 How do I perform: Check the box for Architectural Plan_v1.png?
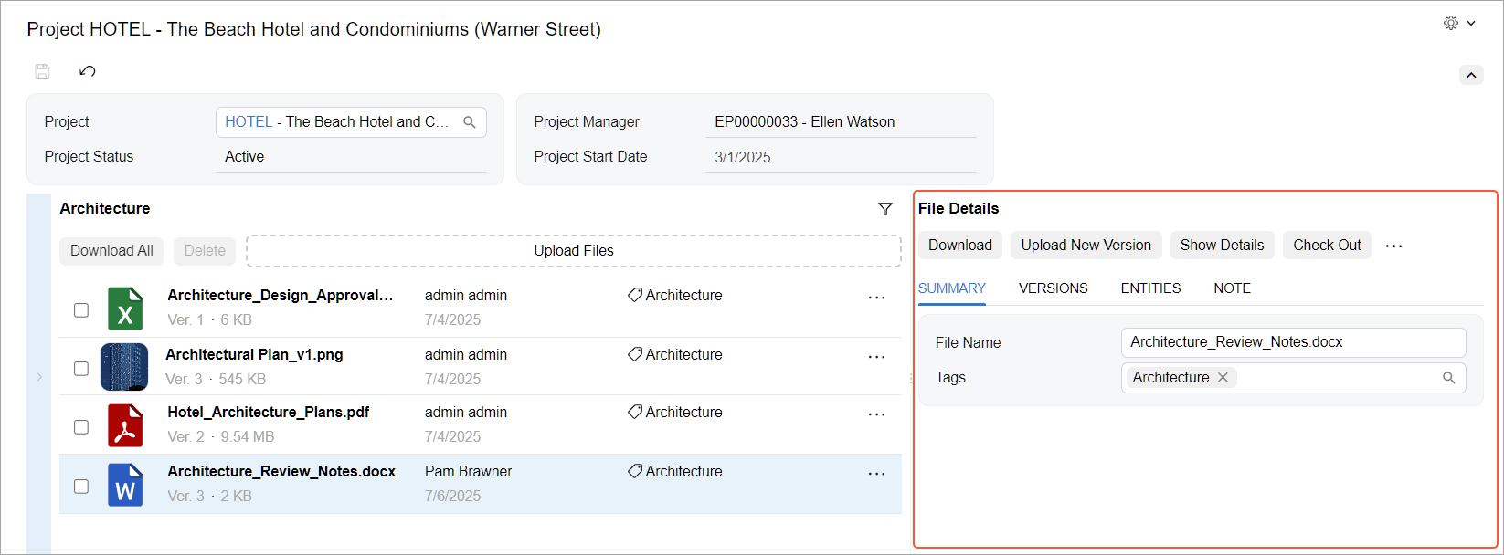click(x=81, y=369)
